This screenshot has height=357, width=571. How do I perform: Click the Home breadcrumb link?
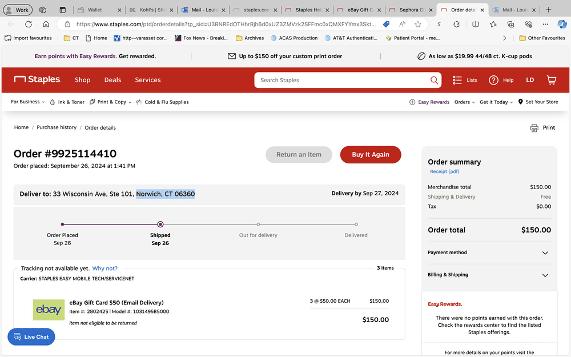[x=21, y=127]
